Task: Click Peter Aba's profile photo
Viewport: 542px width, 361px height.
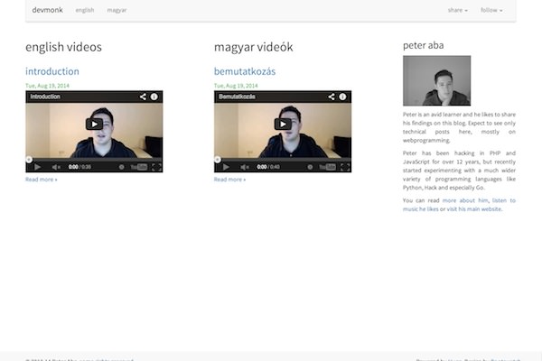Action: tap(436, 81)
